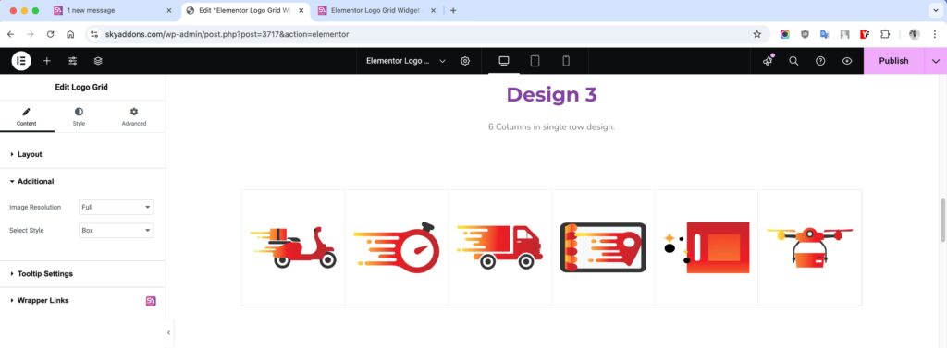The height and width of the screenshot is (348, 947).
Task: Open the Select Style dropdown
Action: 116,231
